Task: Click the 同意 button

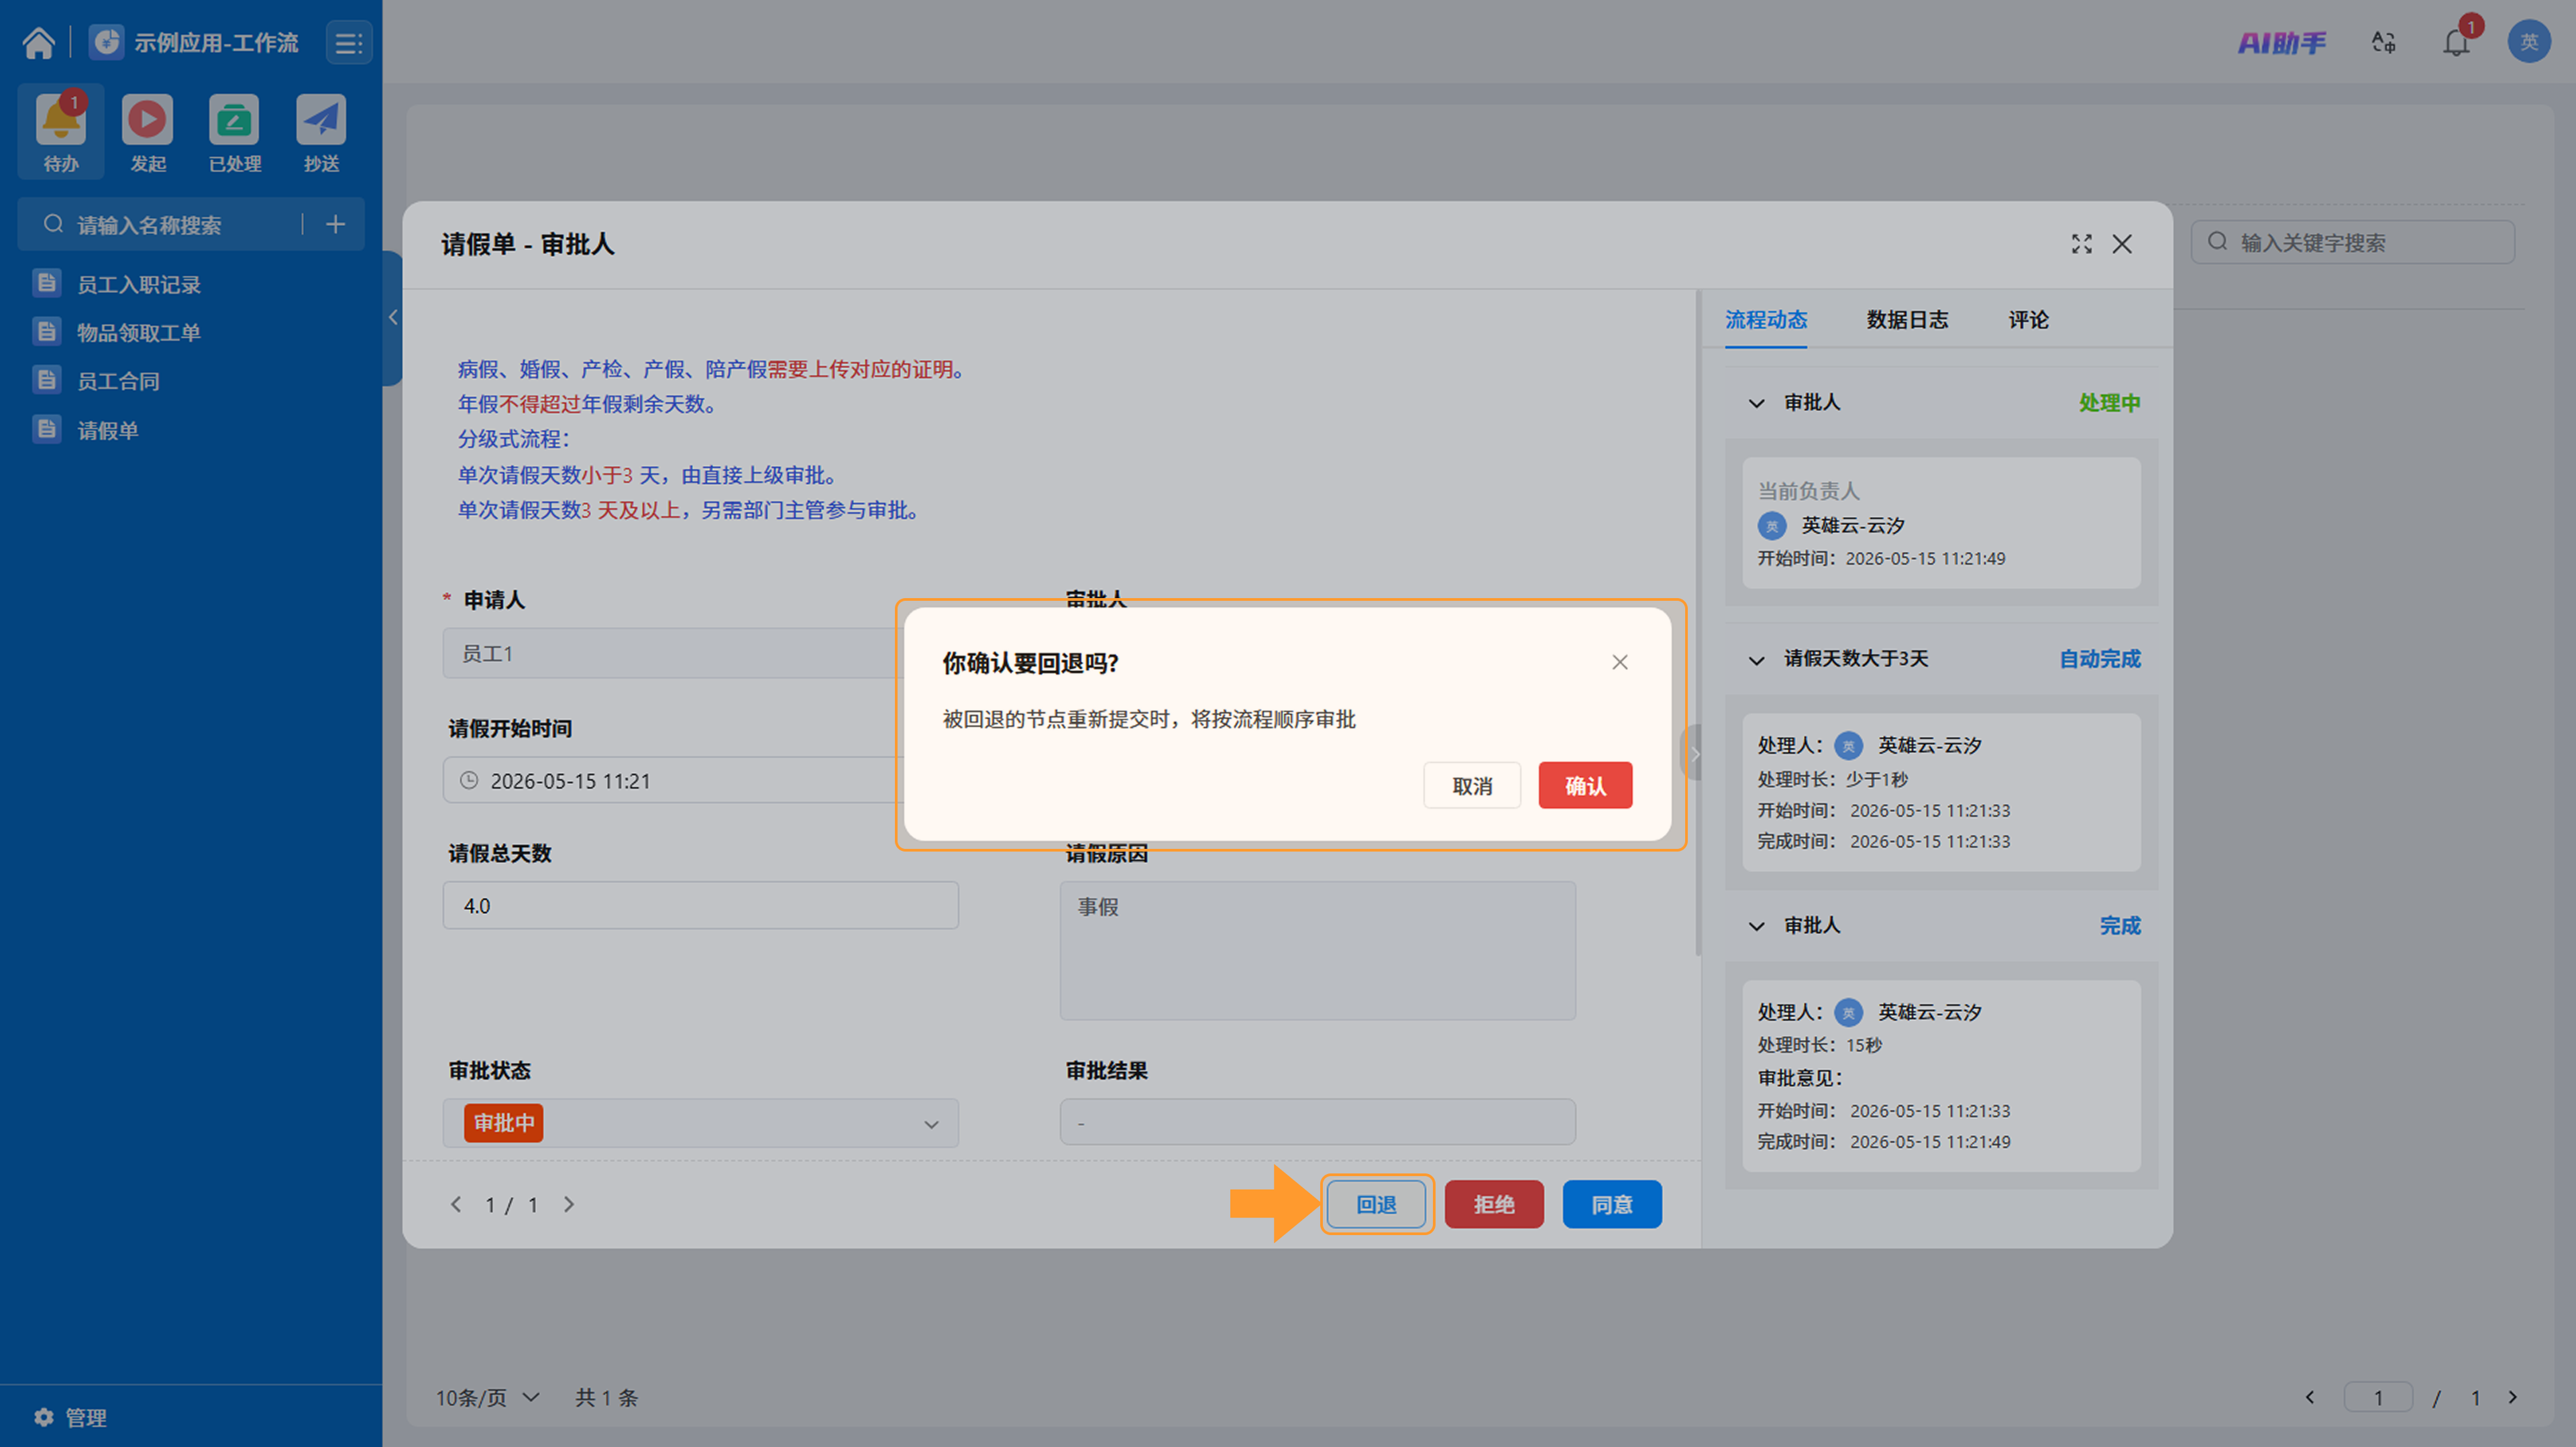Action: [x=1612, y=1204]
